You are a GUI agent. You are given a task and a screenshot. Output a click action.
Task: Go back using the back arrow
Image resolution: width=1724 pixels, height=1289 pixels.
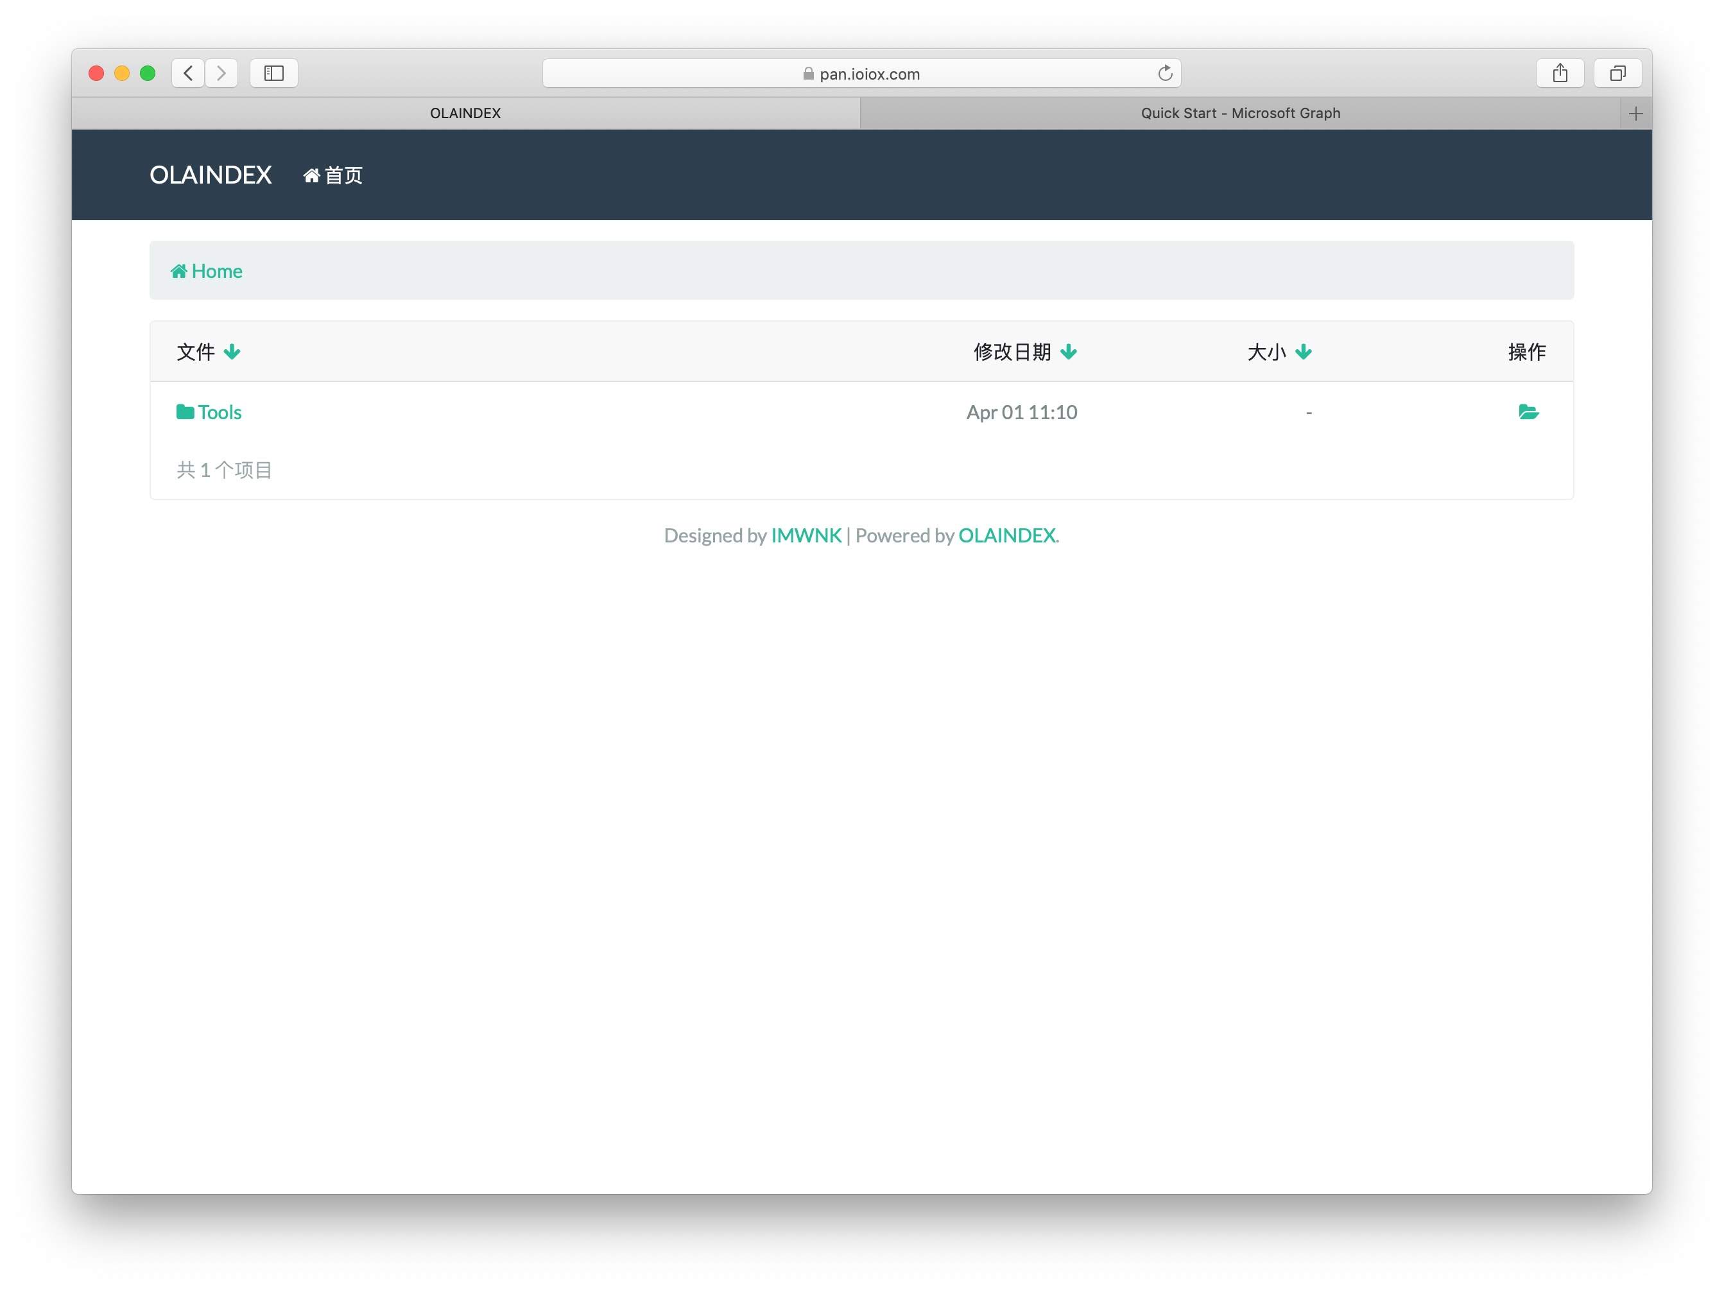point(188,73)
